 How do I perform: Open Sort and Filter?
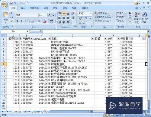click(137, 18)
